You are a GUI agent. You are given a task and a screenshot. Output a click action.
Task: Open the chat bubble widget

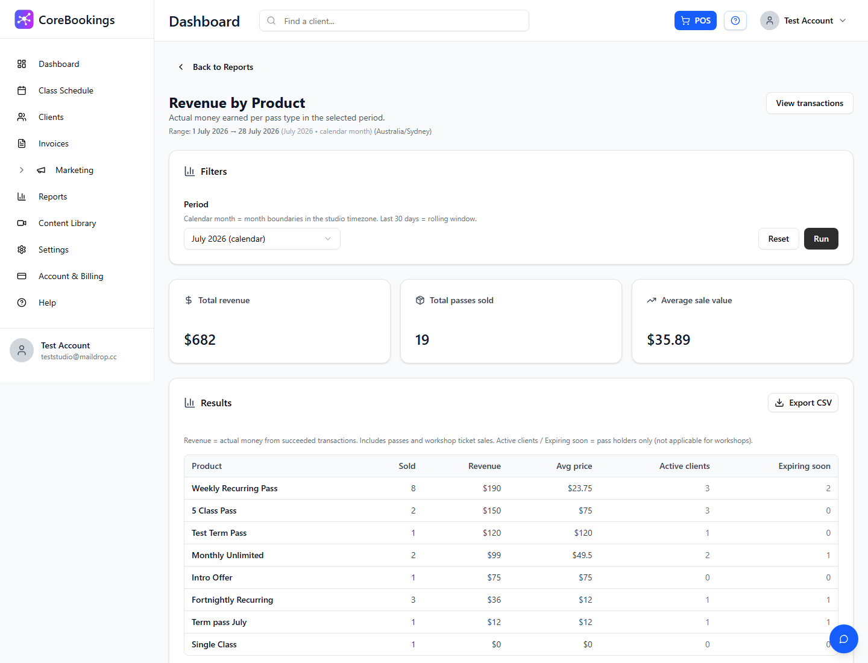844,639
